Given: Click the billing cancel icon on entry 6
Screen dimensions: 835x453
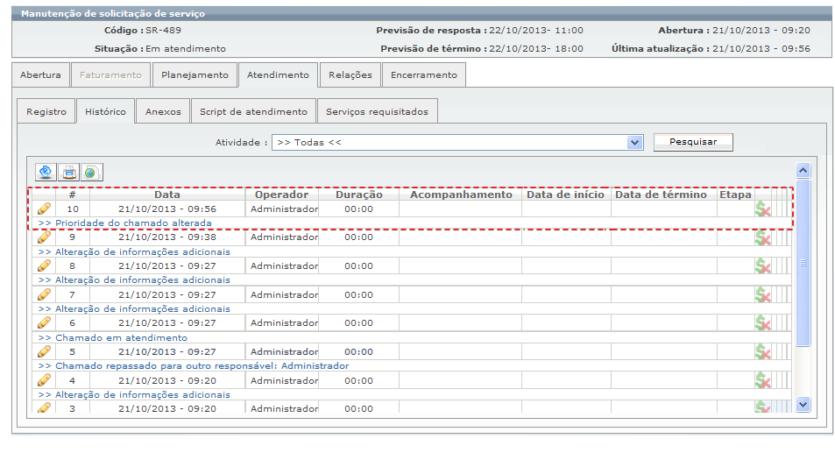Looking at the screenshot, I should [x=762, y=322].
